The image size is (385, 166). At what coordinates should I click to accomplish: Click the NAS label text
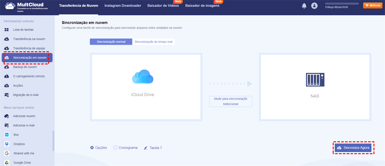click(315, 96)
